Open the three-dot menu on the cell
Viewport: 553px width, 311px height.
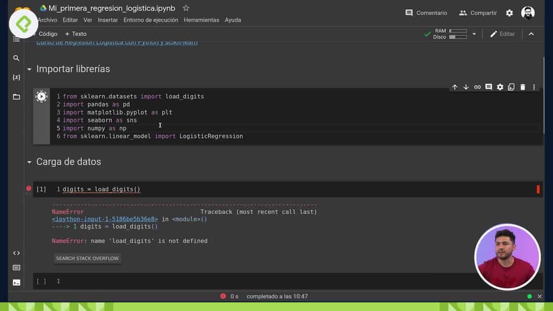(x=534, y=87)
